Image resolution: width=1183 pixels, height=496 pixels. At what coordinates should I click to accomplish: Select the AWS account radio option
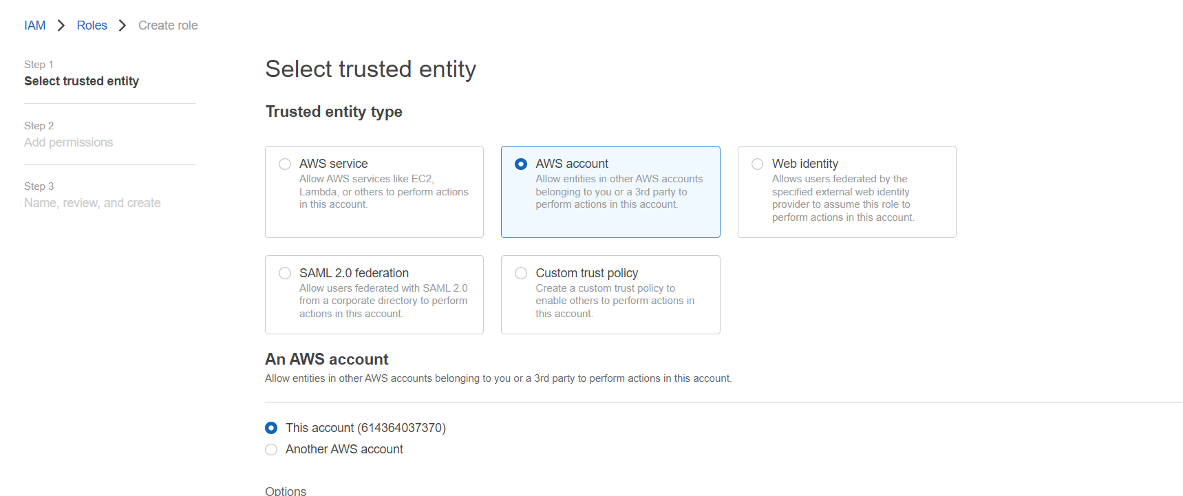pyautogui.click(x=521, y=164)
